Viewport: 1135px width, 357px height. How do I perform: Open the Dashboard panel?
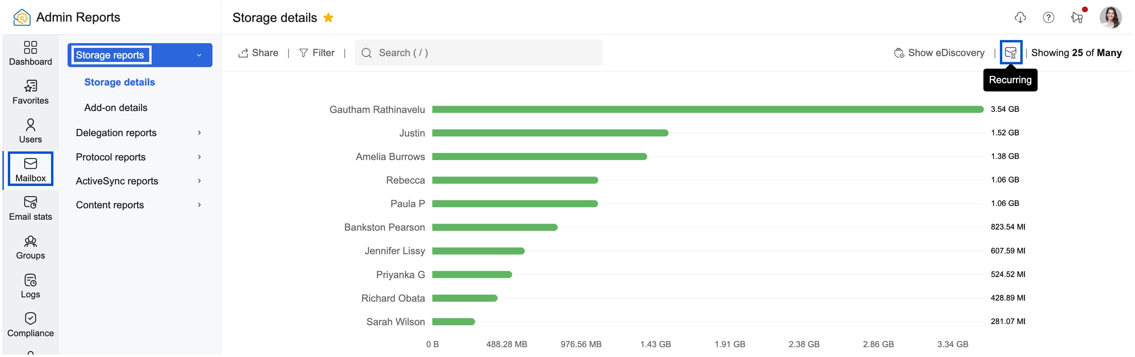pos(30,53)
